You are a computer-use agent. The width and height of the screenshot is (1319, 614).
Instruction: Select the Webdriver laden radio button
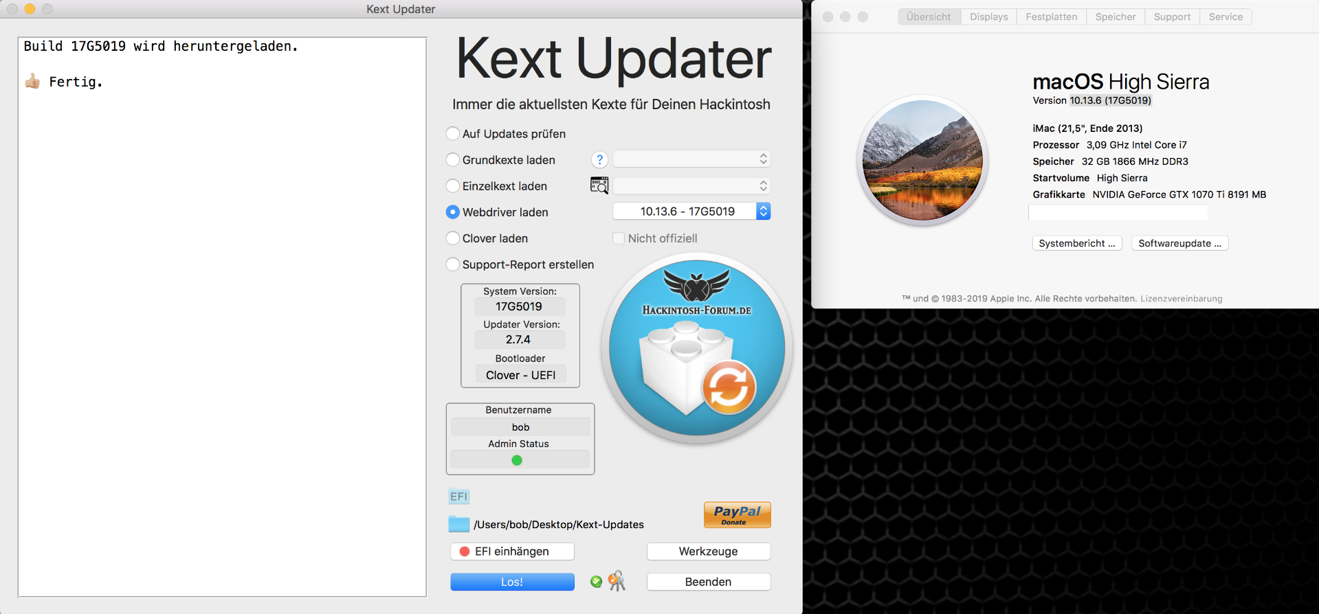(453, 212)
